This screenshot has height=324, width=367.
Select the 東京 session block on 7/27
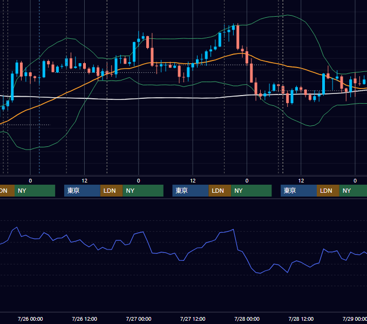click(191, 191)
